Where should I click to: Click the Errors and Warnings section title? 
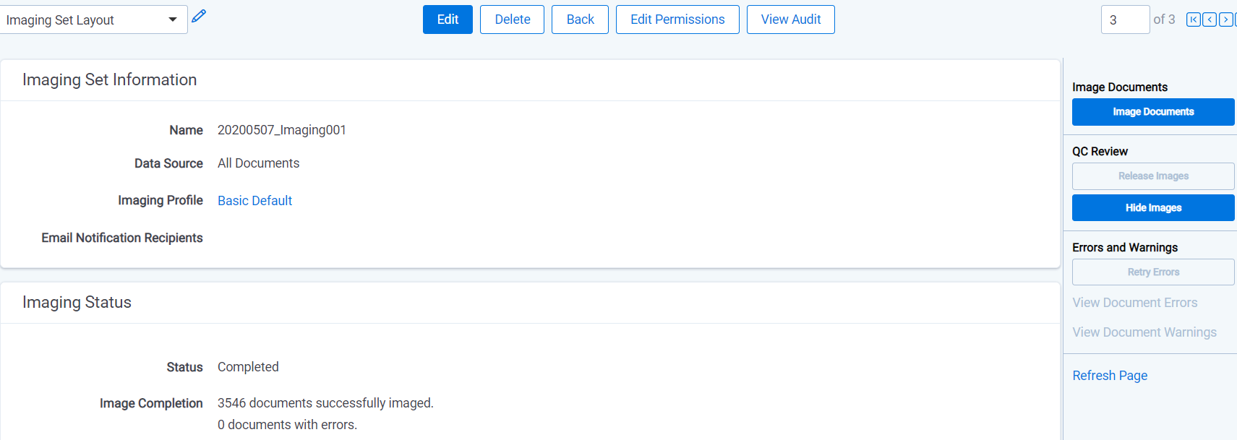click(x=1125, y=248)
